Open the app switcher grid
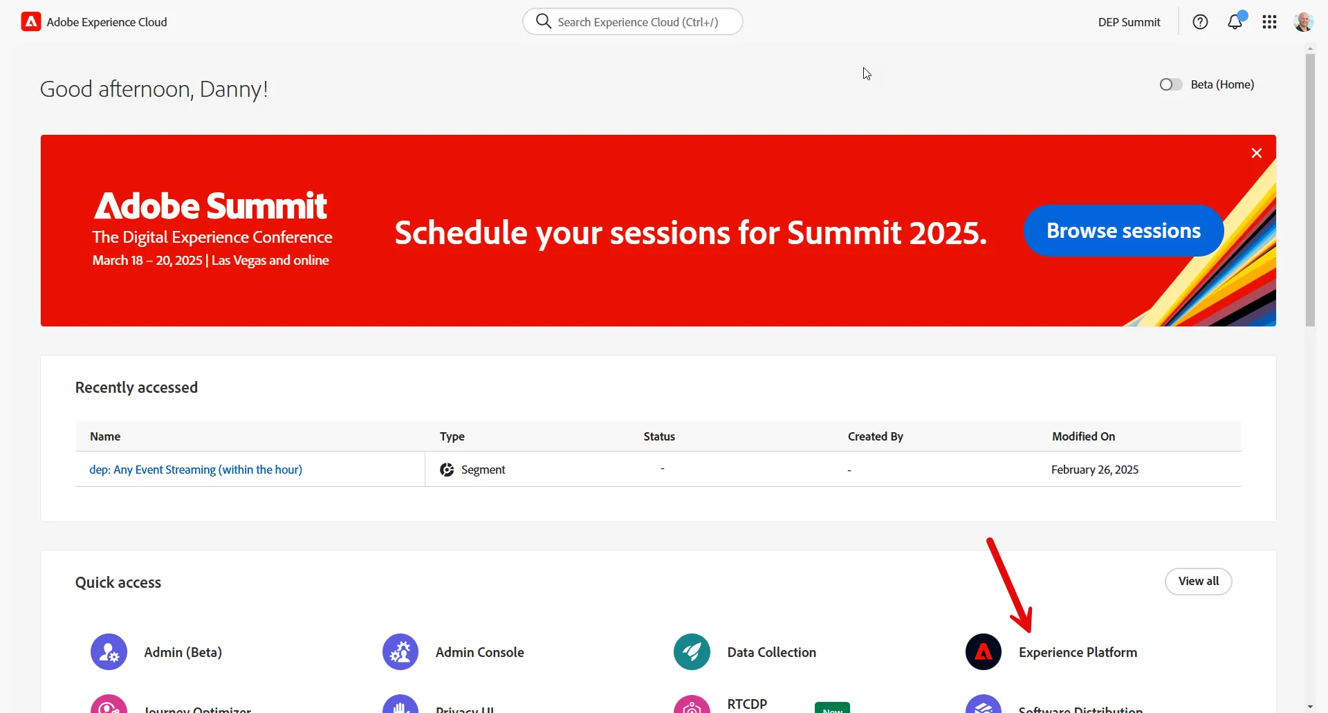The height and width of the screenshot is (713, 1328). (x=1269, y=22)
